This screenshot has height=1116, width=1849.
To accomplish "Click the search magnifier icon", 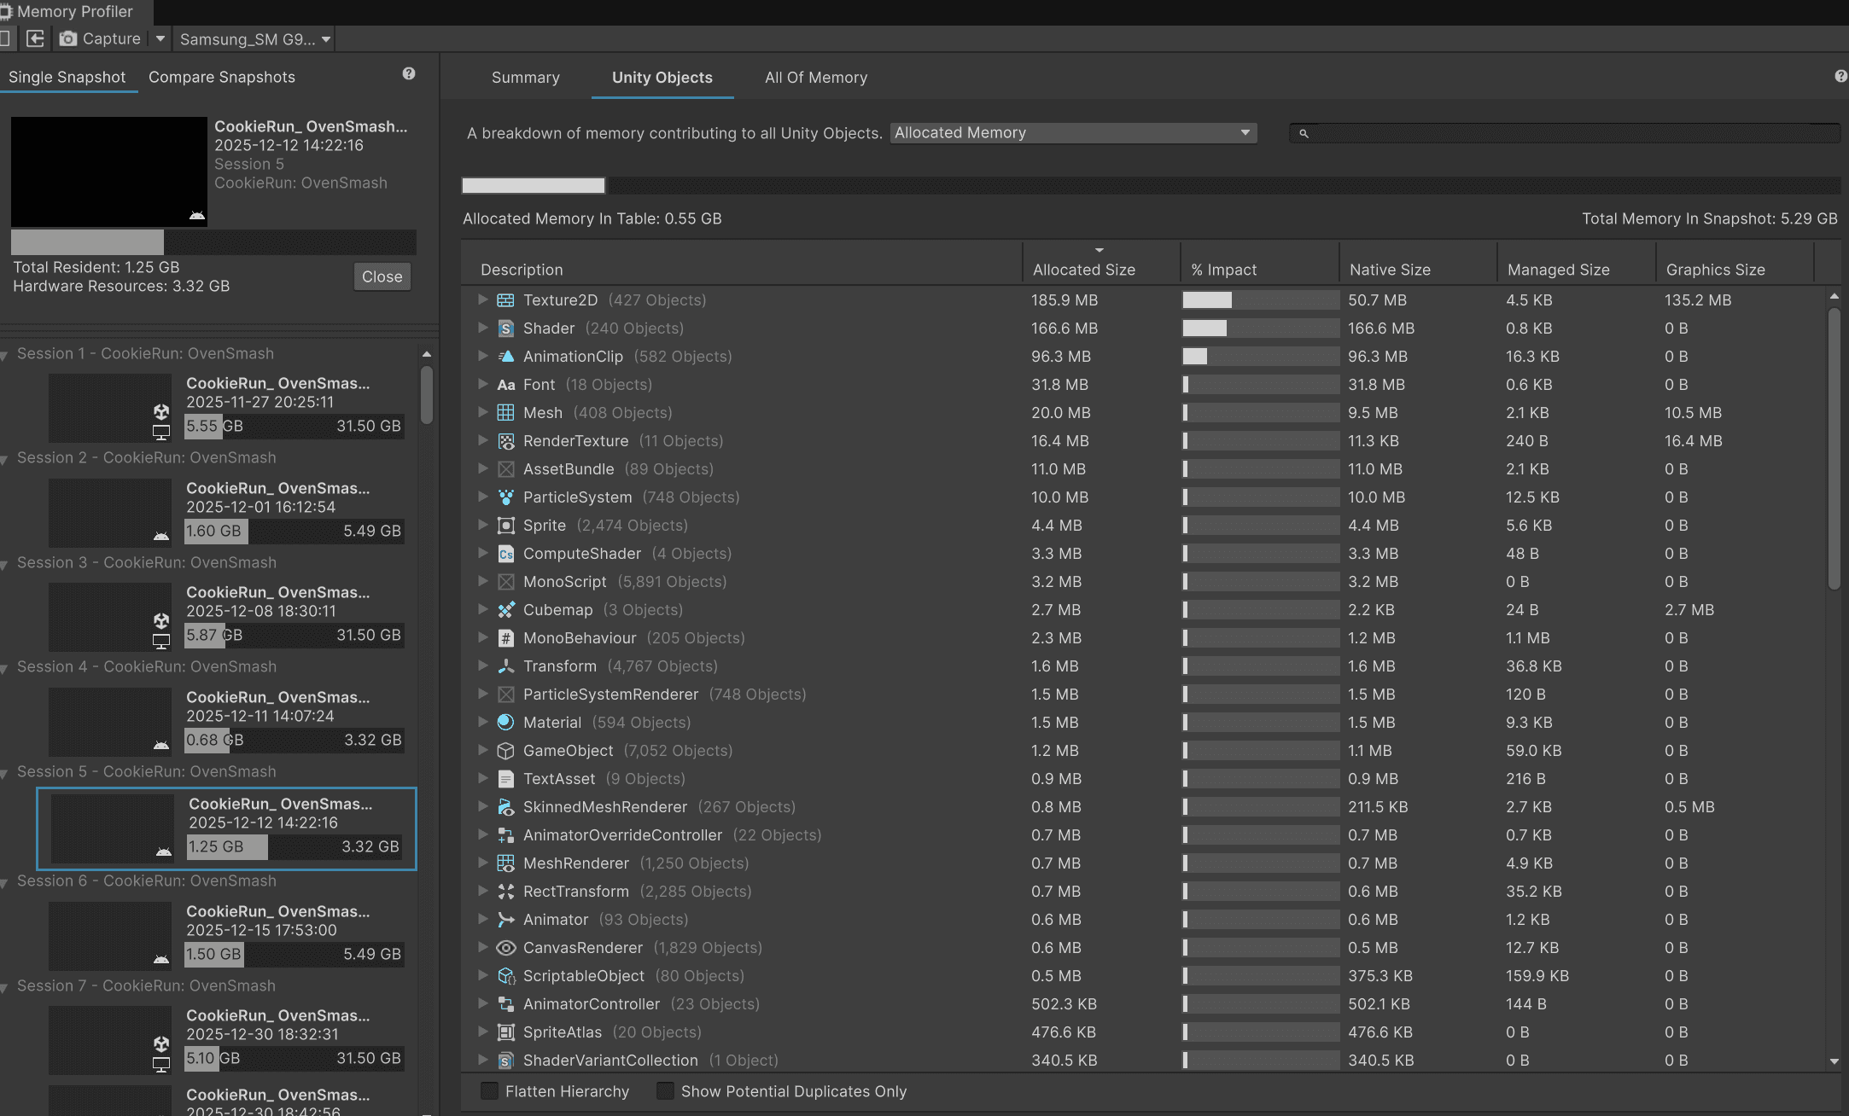I will tap(1304, 133).
